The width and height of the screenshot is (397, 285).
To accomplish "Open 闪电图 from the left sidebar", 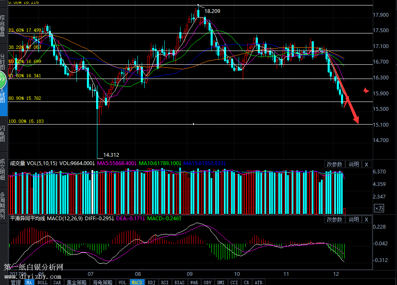I will tap(3, 133).
